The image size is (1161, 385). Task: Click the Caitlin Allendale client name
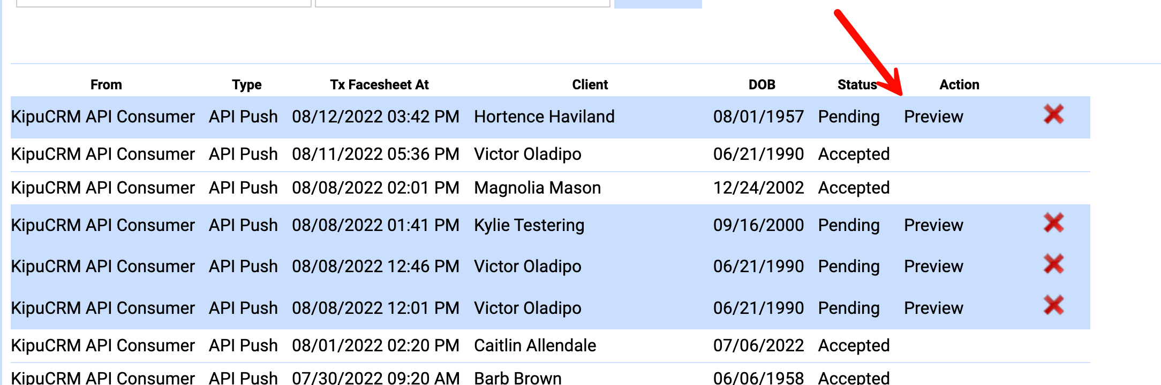535,345
